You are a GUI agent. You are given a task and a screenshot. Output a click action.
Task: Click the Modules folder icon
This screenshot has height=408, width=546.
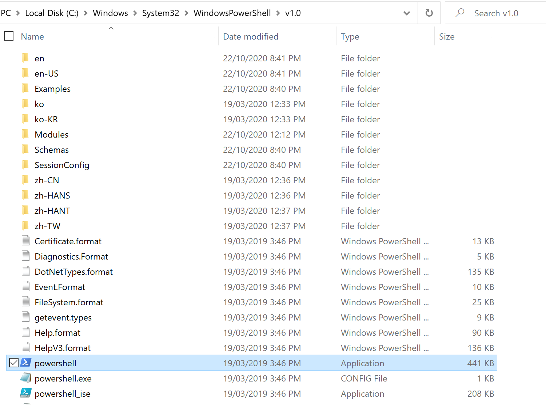(25, 134)
